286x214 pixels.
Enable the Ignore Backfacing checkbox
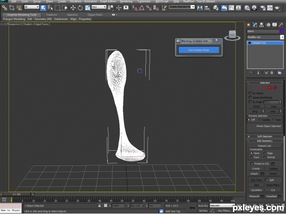coord(250,97)
